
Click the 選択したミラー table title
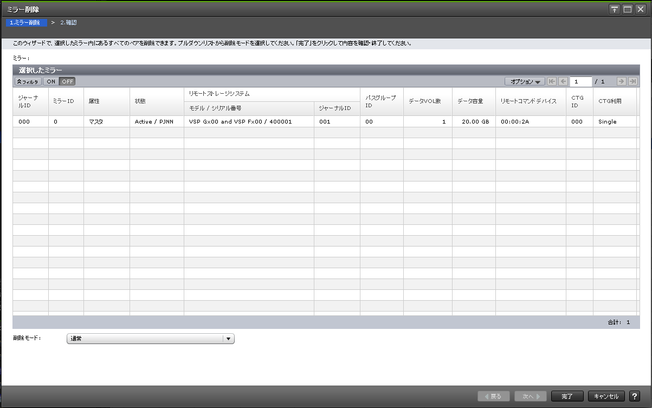click(x=41, y=70)
